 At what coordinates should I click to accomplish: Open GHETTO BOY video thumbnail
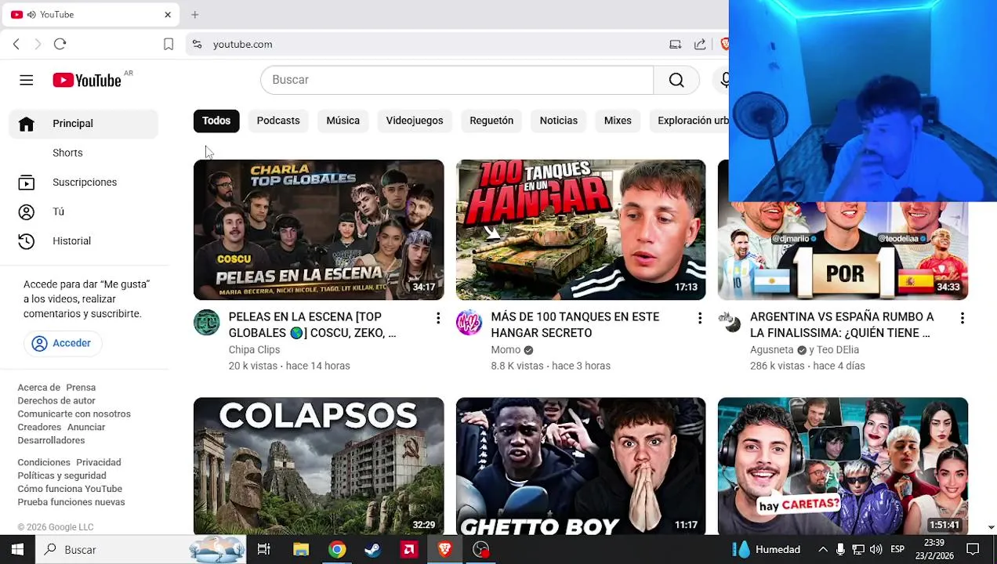coord(581,466)
